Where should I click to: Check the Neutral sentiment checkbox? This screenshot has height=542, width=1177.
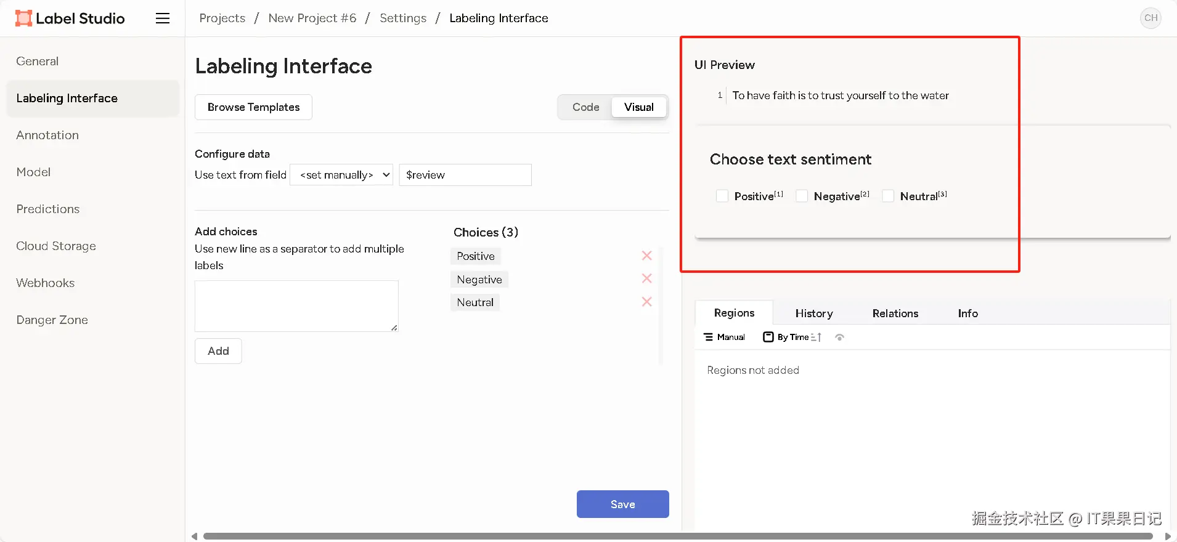pyautogui.click(x=888, y=196)
